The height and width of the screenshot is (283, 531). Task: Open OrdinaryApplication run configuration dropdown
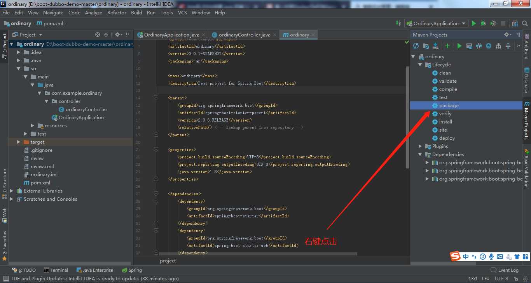pyautogui.click(x=436, y=23)
